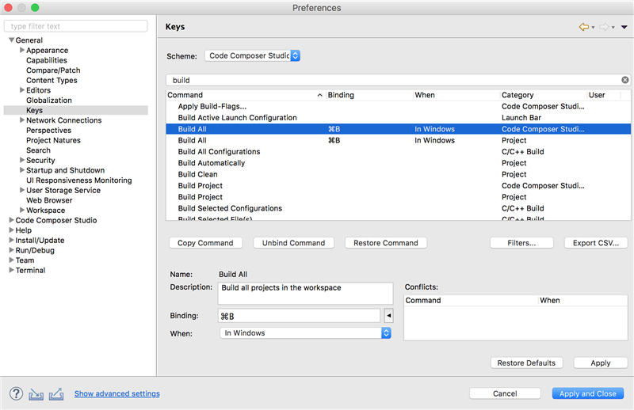Open the Scheme dropdown
Image resolution: width=634 pixels, height=410 pixels.
(x=252, y=55)
